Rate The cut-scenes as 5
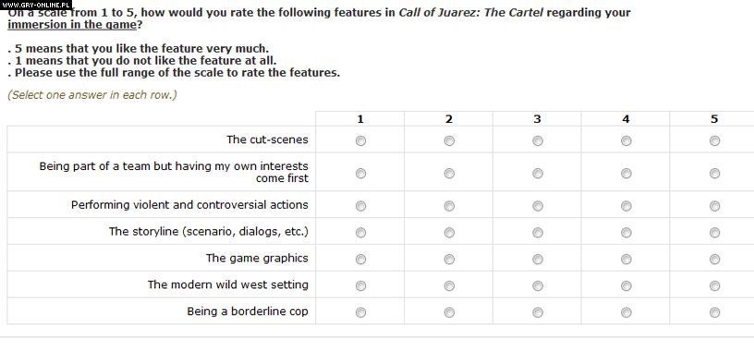This screenshot has height=349, width=754. pyautogui.click(x=714, y=141)
